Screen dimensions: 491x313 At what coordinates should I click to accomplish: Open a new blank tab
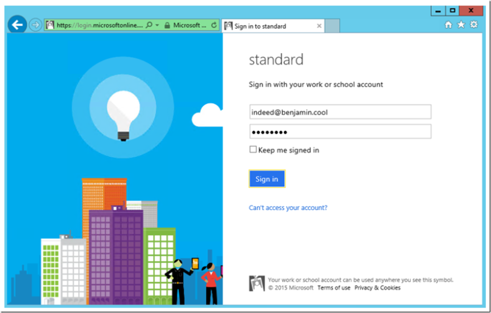click(332, 26)
